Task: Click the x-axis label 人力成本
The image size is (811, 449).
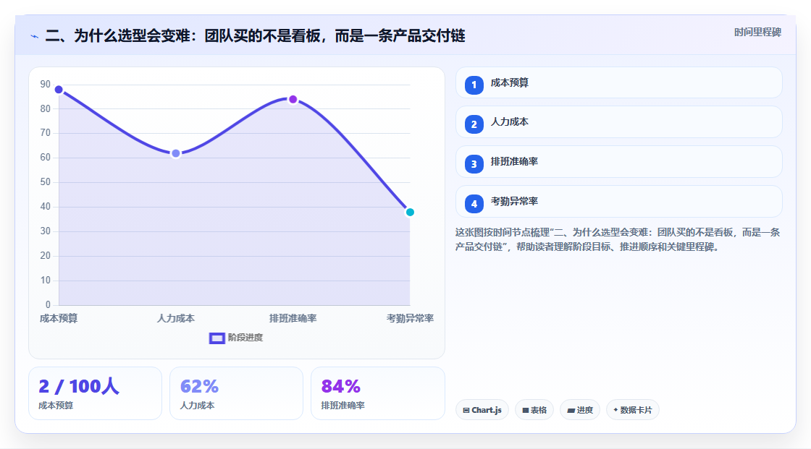Action: coord(176,318)
